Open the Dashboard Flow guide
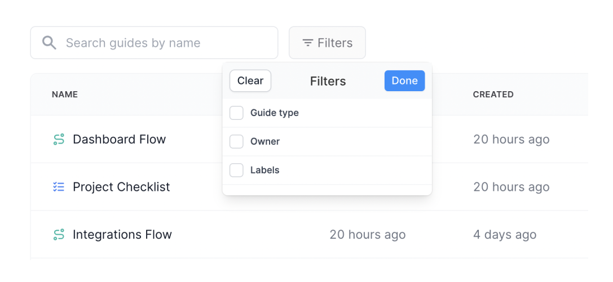This screenshot has height=282, width=613. click(119, 140)
